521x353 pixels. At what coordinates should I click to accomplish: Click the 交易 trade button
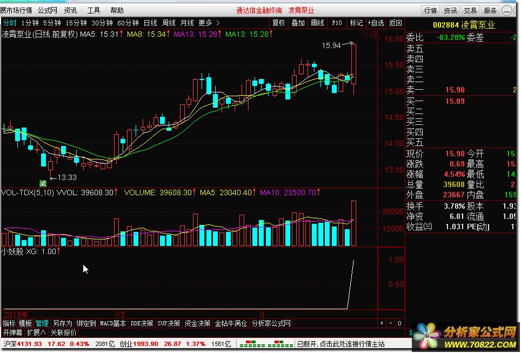(470, 10)
